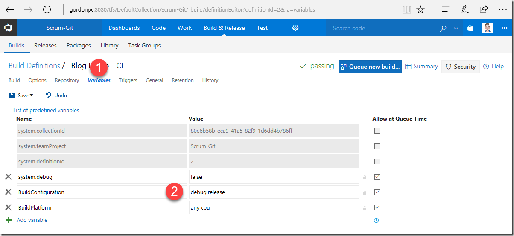This screenshot has height=236, width=514.
Task: Uncheck queue time for system.debug
Action: (x=377, y=177)
